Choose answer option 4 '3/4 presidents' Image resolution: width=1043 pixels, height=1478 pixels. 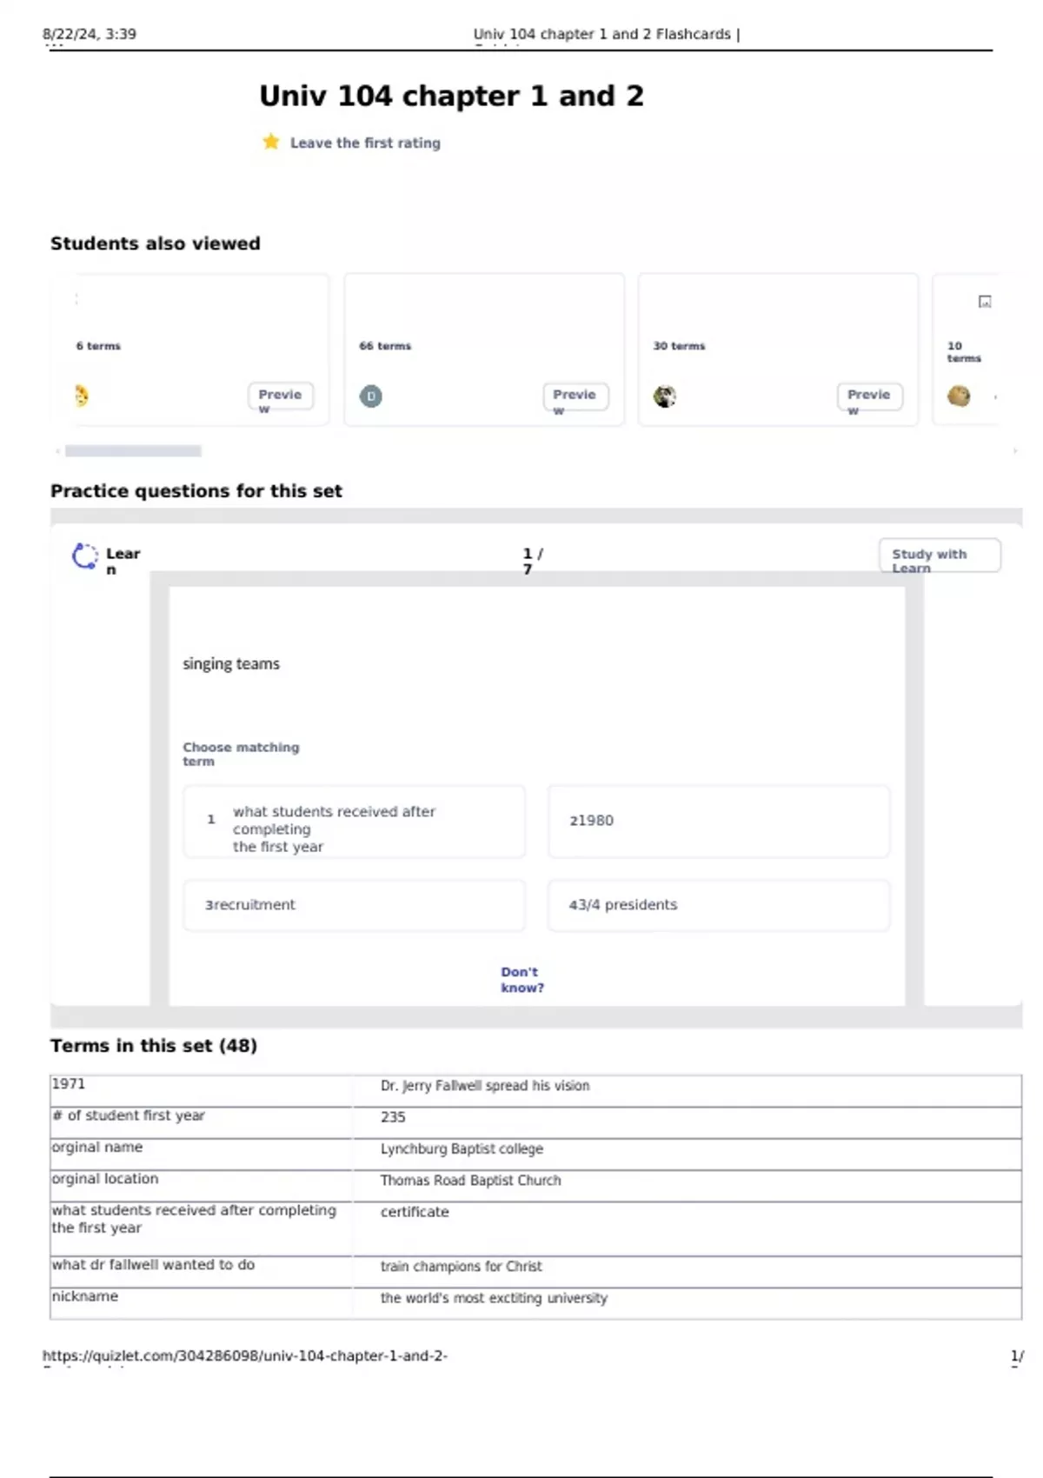(x=718, y=905)
